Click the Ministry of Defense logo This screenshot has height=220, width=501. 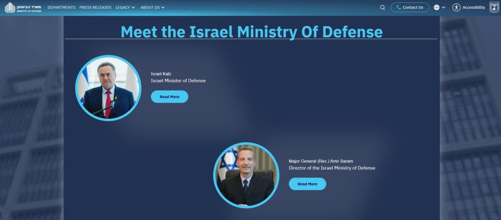[x=23, y=7]
